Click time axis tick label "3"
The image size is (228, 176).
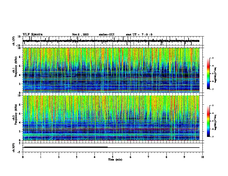coord(77,157)
